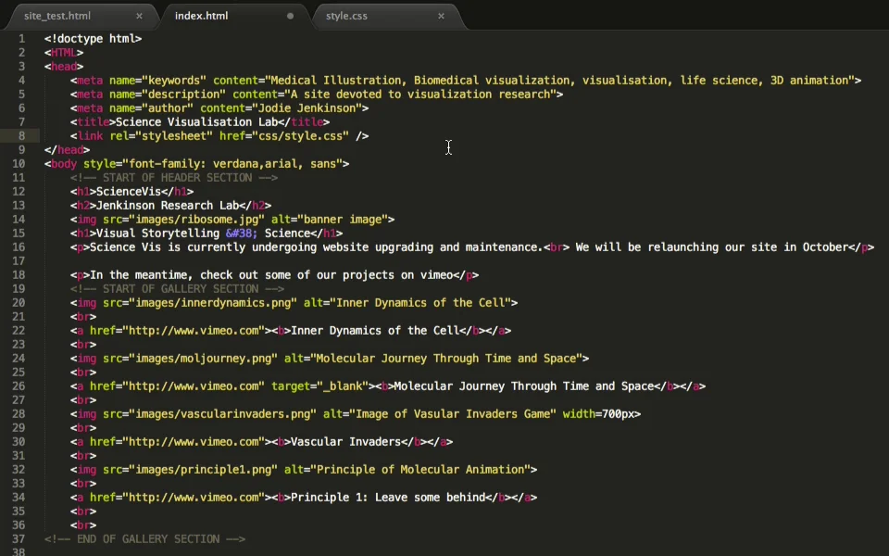Click the 'images/innerdynamics.png' src value
The width and height of the screenshot is (889, 556).
213,303
